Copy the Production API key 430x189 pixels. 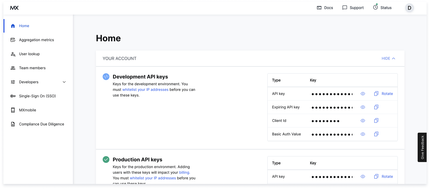pyautogui.click(x=376, y=176)
